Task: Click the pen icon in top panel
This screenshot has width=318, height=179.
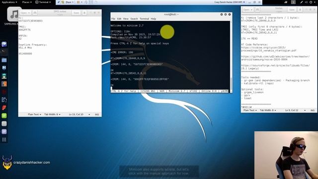Action: tap(302, 2)
